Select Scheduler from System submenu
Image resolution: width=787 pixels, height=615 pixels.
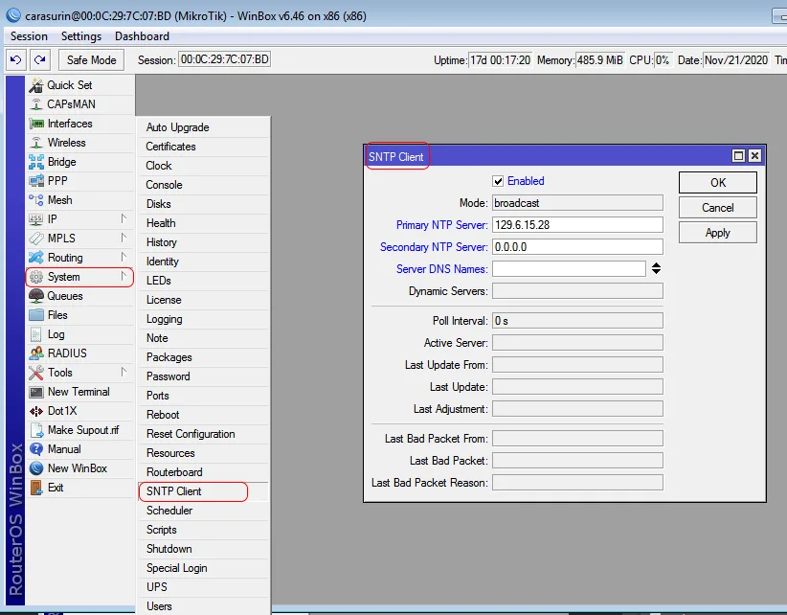(169, 511)
